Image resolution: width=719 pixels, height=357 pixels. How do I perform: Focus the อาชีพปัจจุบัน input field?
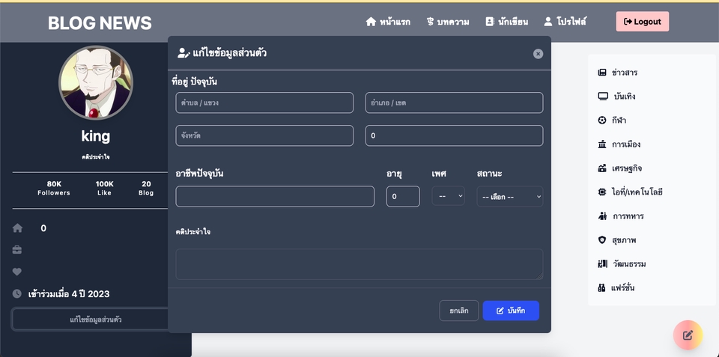(x=275, y=196)
